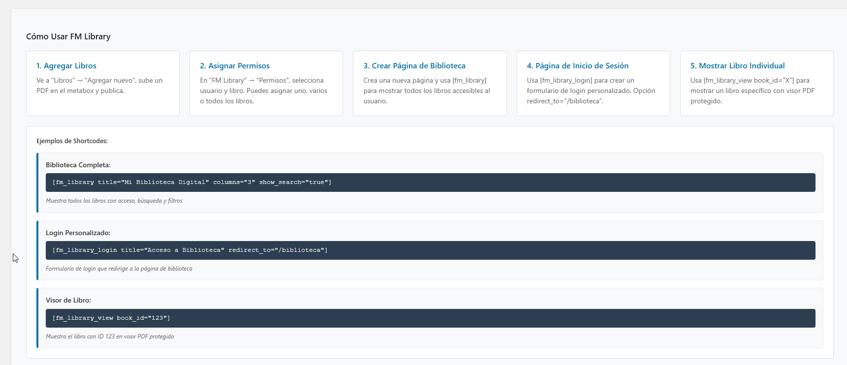Click the '1. Agregar Libros' card heading
The width and height of the screenshot is (847, 365).
click(66, 66)
